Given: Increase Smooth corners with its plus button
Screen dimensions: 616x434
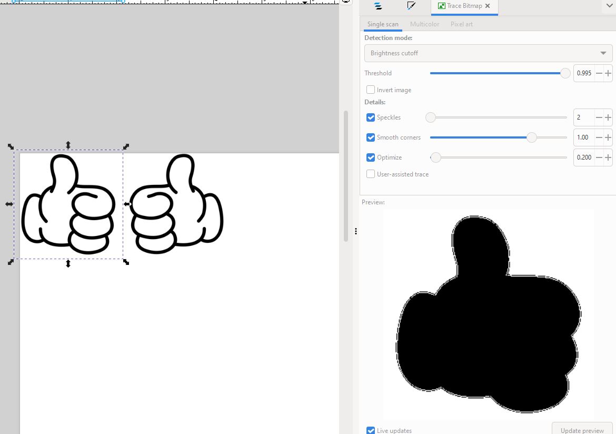Looking at the screenshot, I should point(608,137).
